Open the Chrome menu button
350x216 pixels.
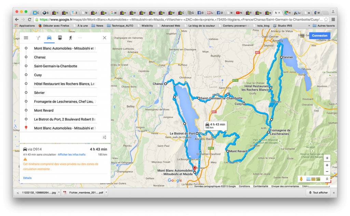(333, 19)
